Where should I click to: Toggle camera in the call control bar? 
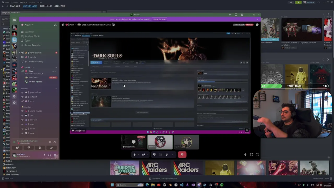144,155
